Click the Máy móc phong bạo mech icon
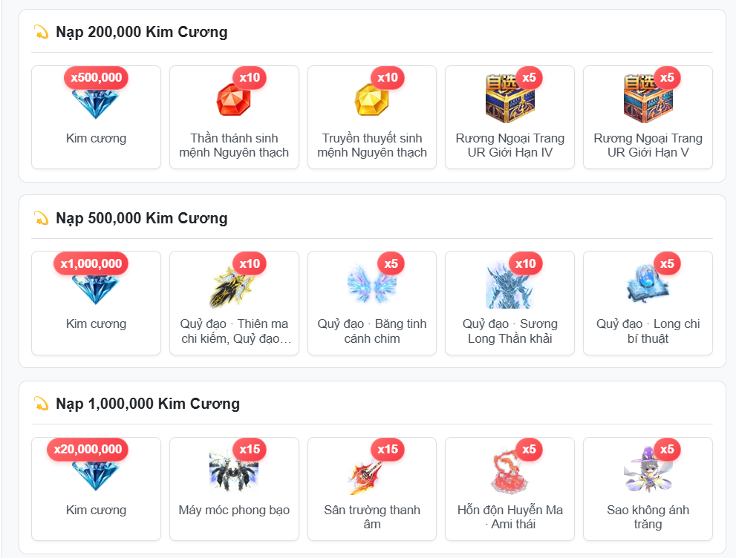The image size is (736, 558). pos(234,470)
